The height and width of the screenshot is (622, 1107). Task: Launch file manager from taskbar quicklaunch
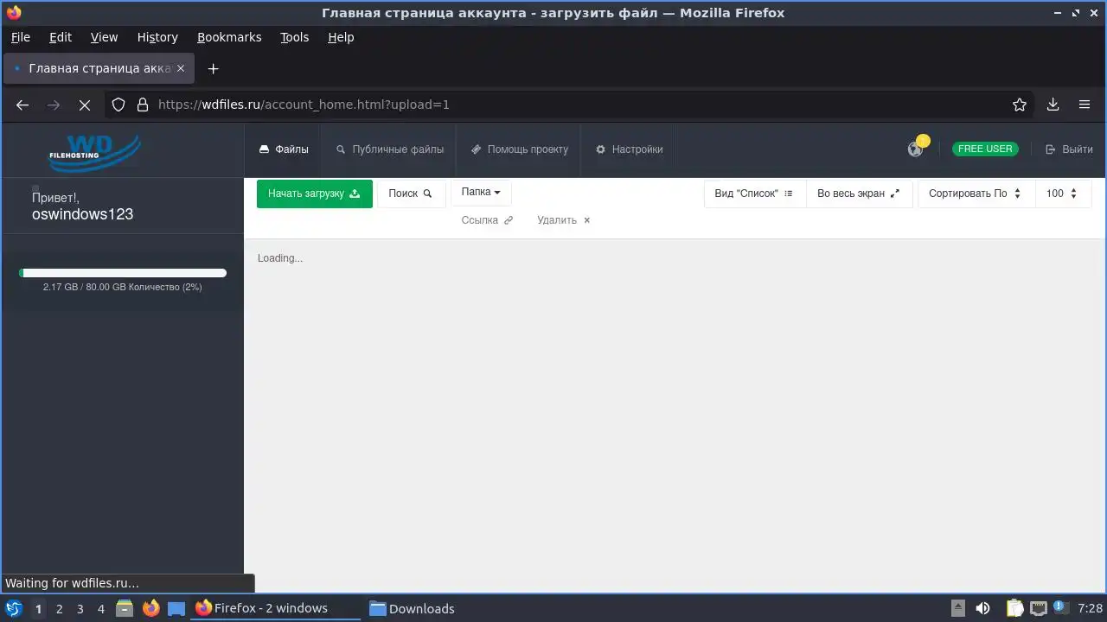tap(125, 608)
